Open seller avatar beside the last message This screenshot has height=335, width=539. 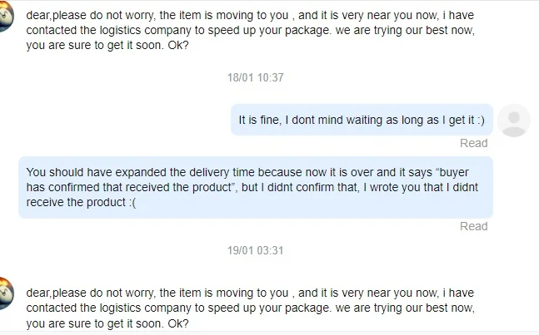6,295
